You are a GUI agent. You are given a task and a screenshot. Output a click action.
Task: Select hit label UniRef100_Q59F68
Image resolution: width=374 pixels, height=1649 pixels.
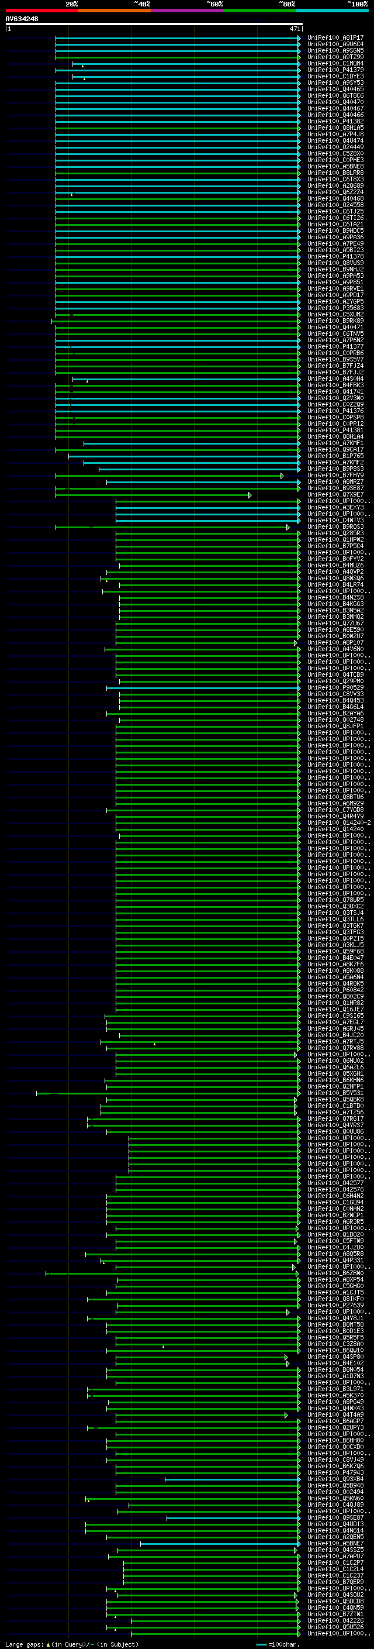point(335,951)
